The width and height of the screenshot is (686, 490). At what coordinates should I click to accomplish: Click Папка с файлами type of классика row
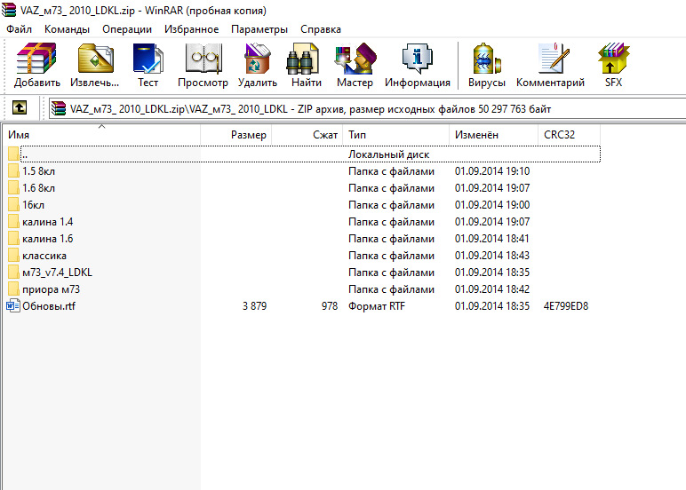pyautogui.click(x=391, y=256)
